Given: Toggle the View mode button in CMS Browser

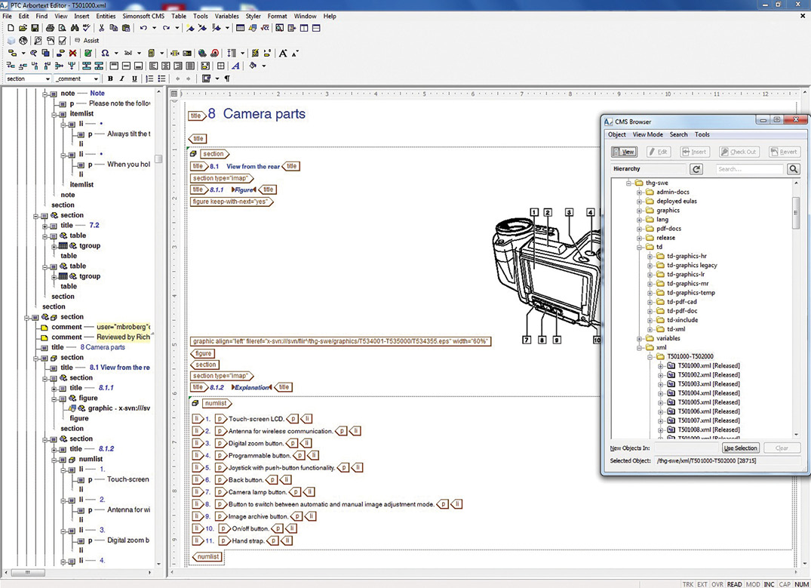Looking at the screenshot, I should (x=625, y=152).
